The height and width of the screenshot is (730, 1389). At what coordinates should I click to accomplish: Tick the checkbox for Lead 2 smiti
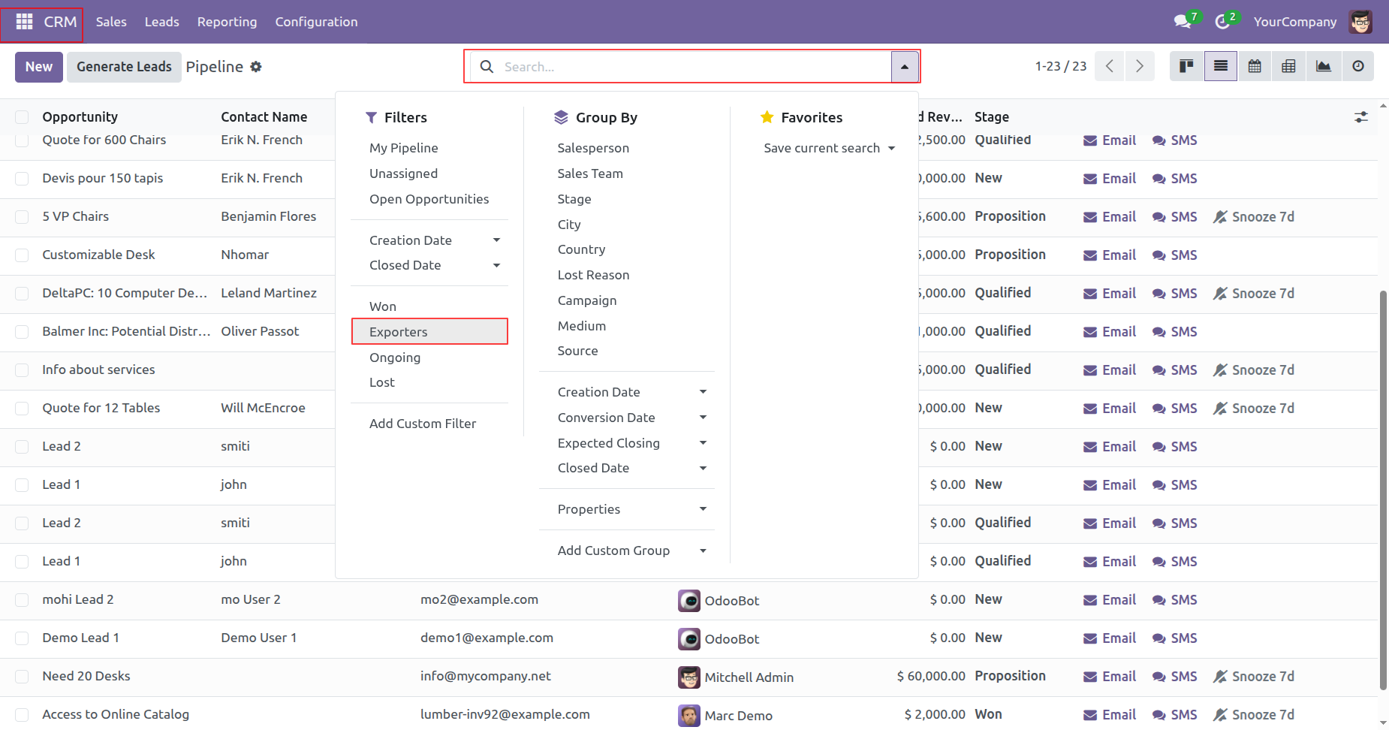pyautogui.click(x=22, y=447)
